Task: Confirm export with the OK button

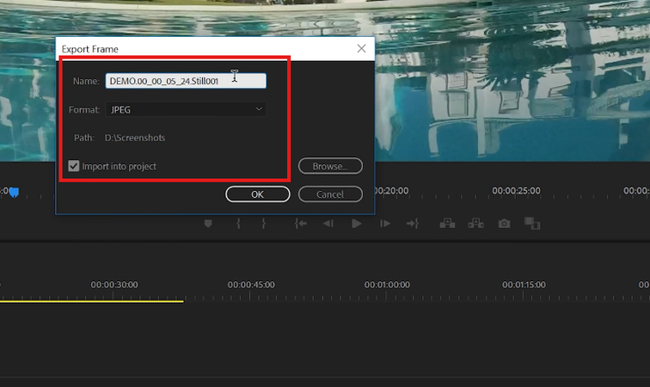Action: (x=257, y=194)
